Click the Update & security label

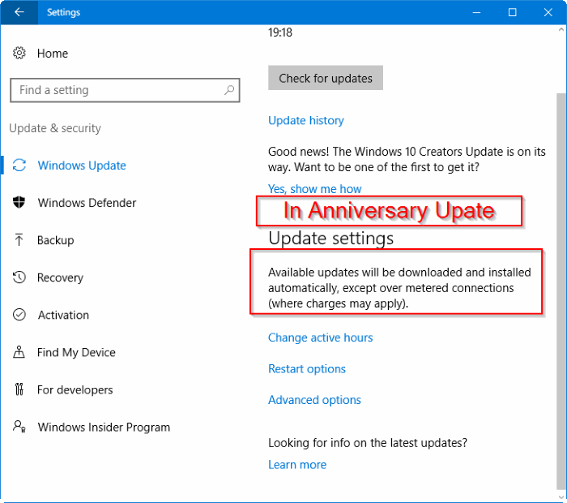coord(55,128)
